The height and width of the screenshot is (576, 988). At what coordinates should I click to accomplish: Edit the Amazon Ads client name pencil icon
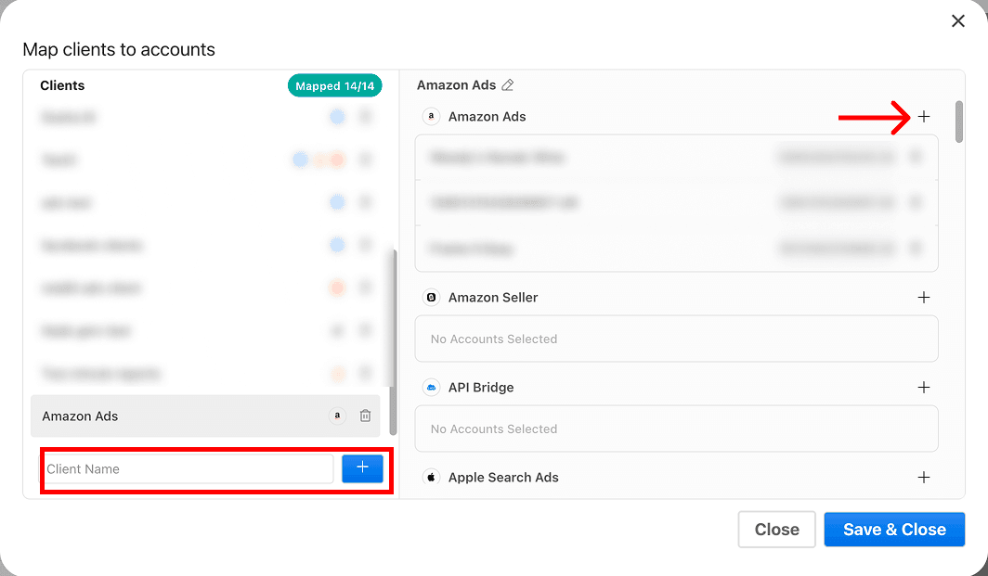click(x=507, y=85)
